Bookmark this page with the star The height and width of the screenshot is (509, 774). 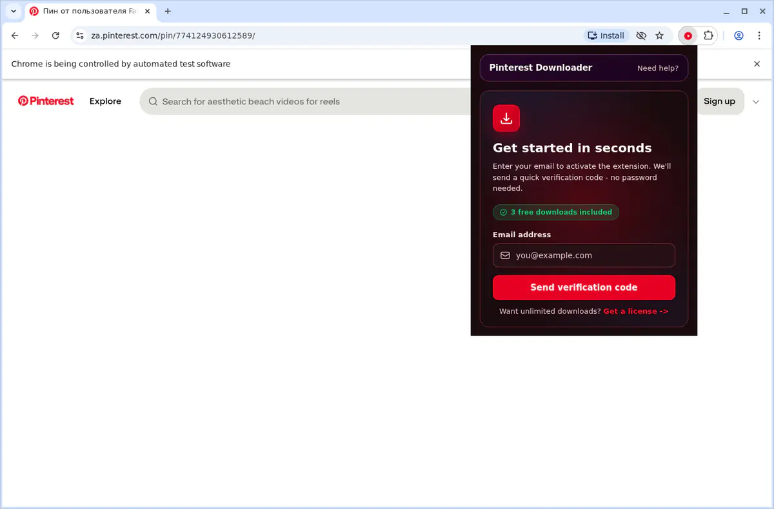659,36
